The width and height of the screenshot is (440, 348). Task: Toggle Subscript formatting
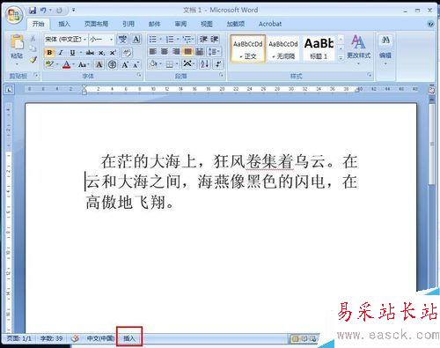[101, 53]
